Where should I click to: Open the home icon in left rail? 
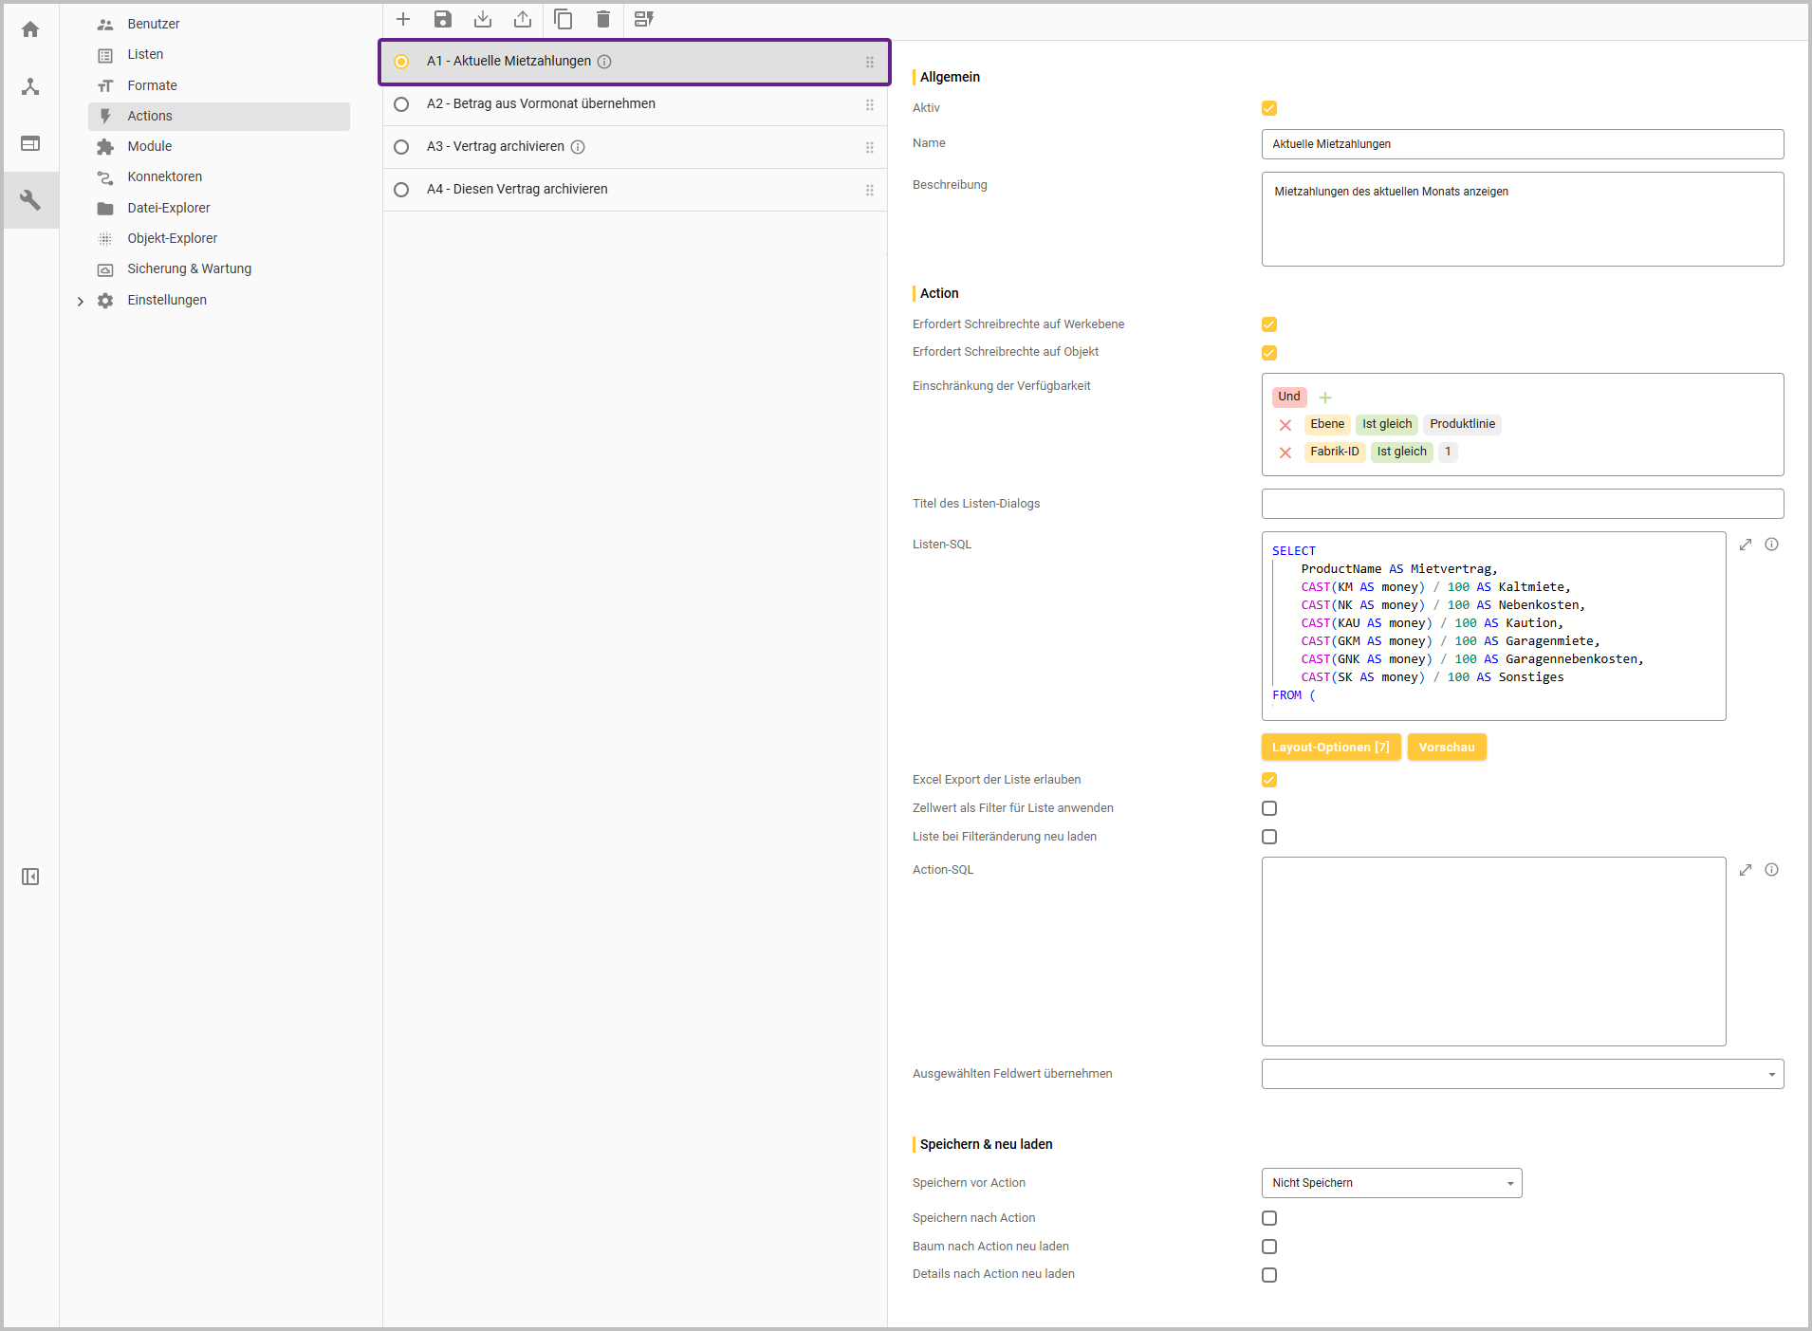click(30, 29)
